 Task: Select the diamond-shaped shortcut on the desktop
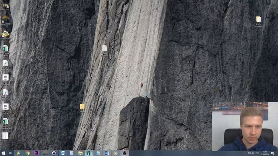(x=5, y=34)
